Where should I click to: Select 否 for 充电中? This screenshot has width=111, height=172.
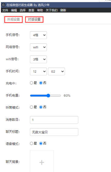[41, 83]
